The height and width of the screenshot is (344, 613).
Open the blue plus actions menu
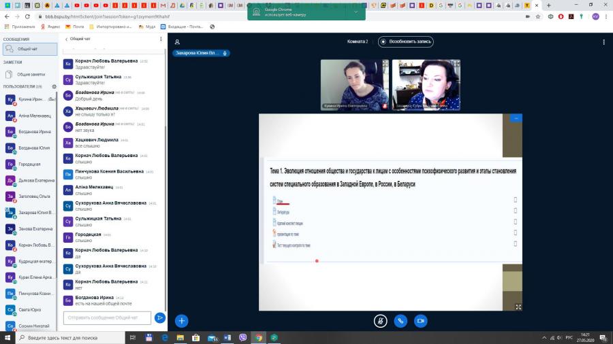pyautogui.click(x=181, y=321)
